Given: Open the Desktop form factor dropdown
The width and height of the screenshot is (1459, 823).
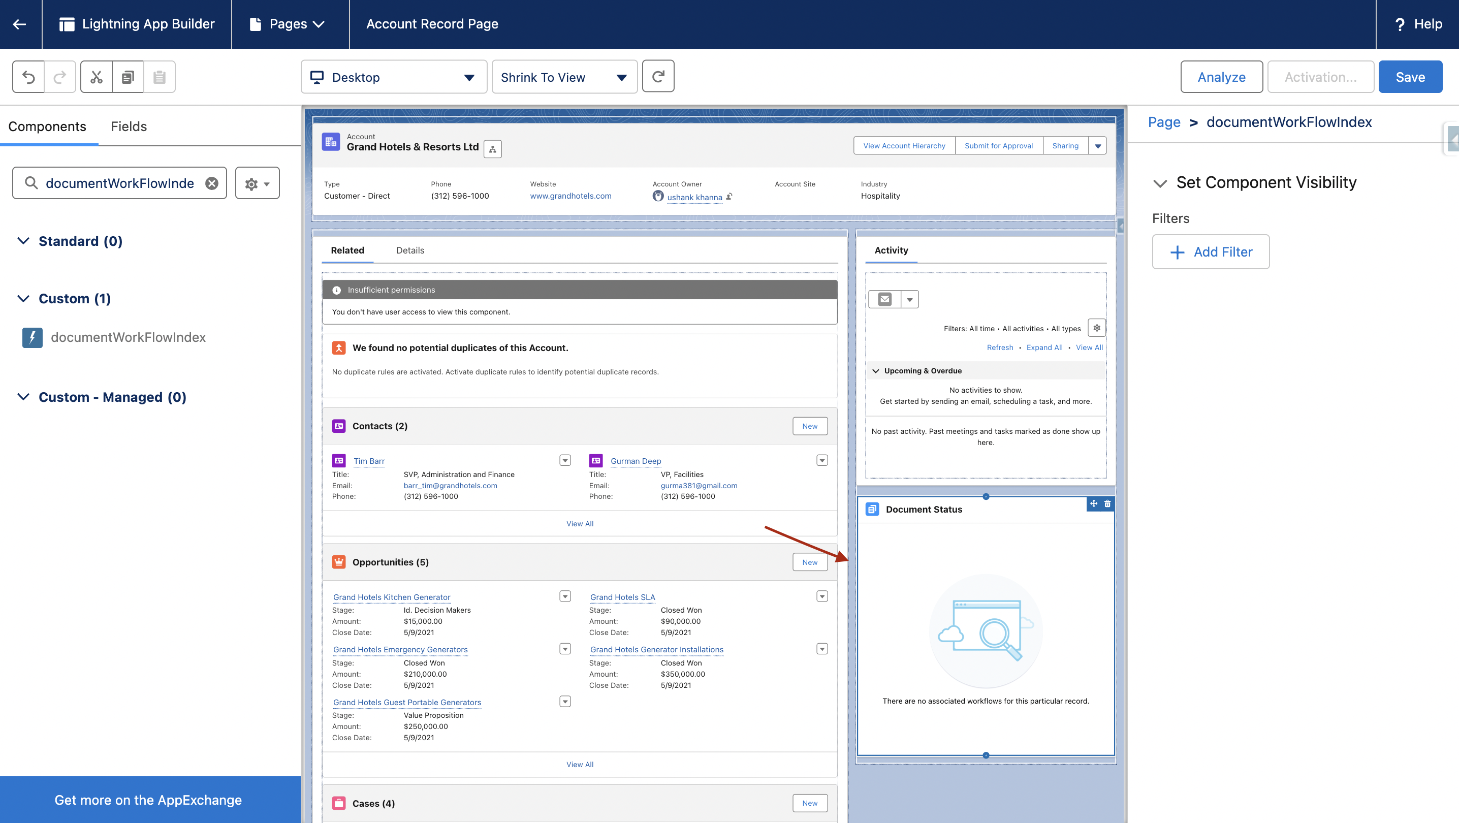Looking at the screenshot, I should pyautogui.click(x=394, y=77).
